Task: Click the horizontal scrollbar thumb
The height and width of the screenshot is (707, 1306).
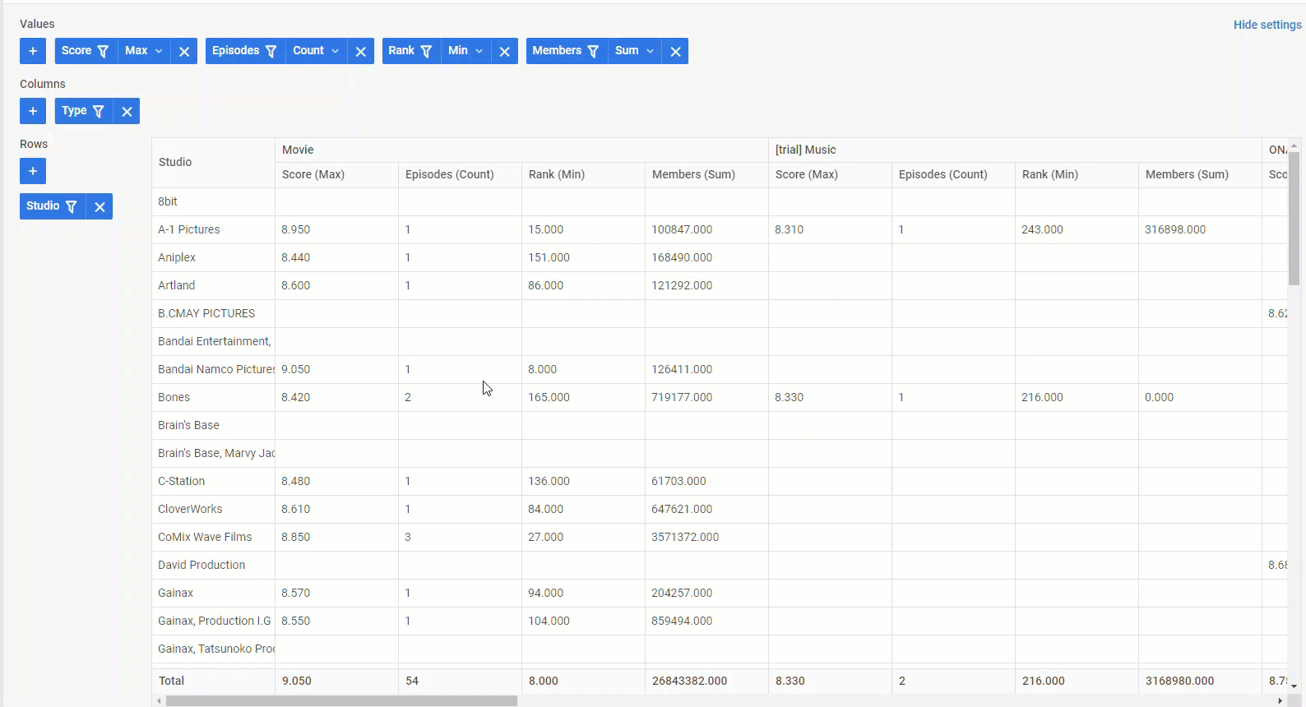Action: 341,701
